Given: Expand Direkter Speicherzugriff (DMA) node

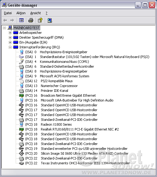Looking at the screenshot, I should coord(10,37).
